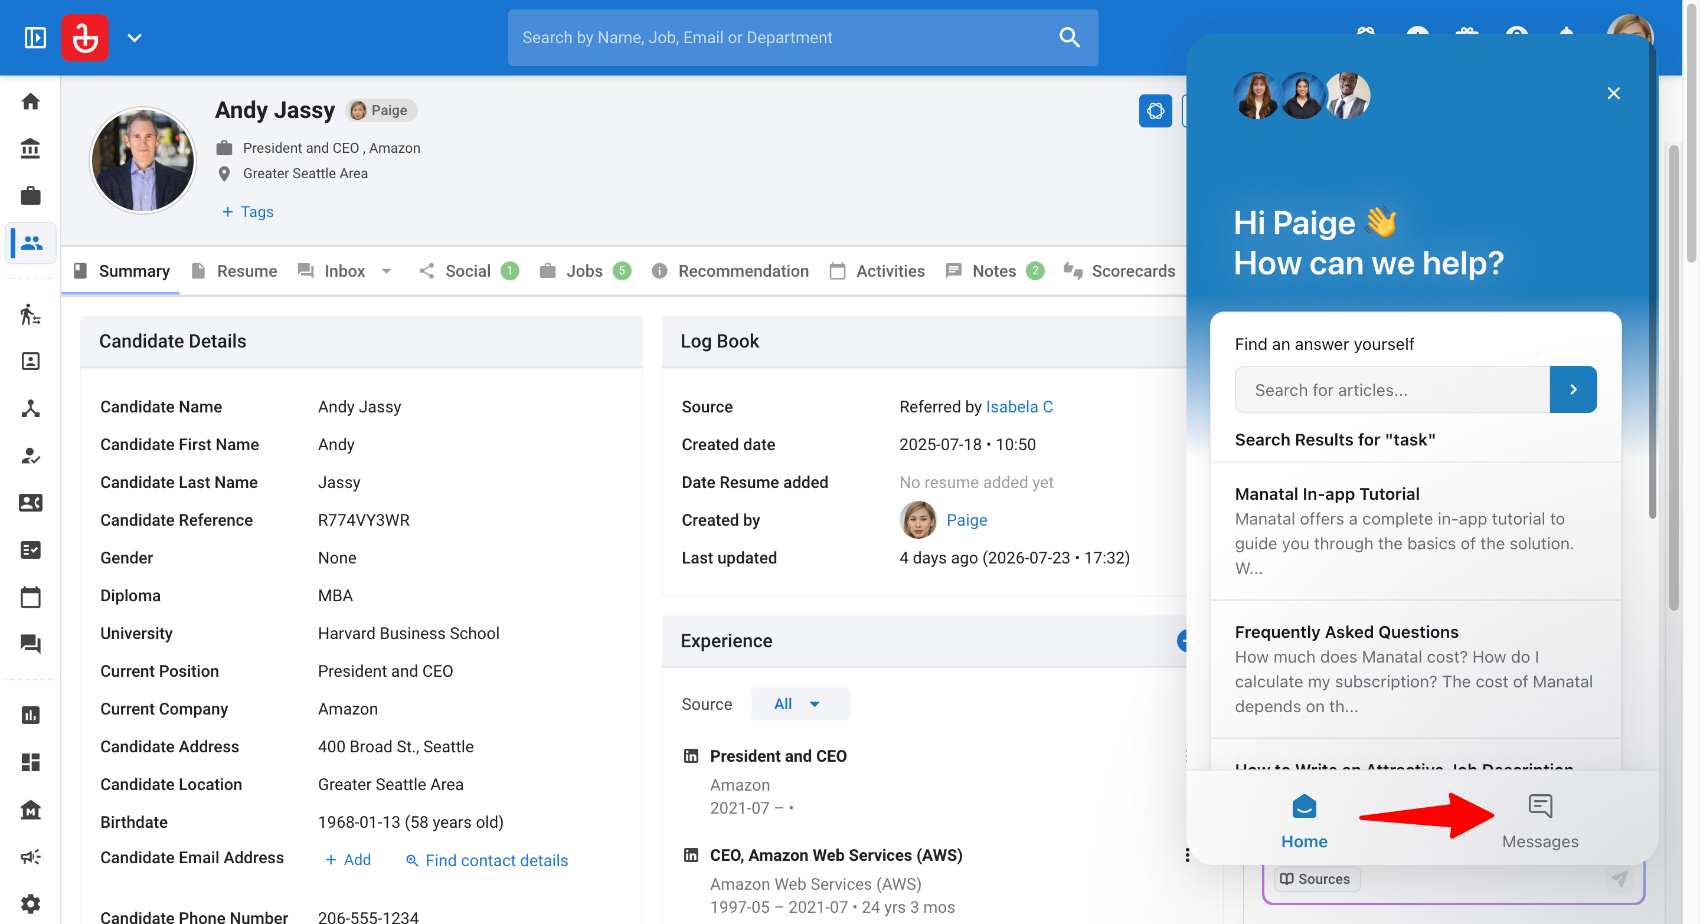Open the Experience Source All dropdown
The image size is (1700, 924).
(800, 704)
